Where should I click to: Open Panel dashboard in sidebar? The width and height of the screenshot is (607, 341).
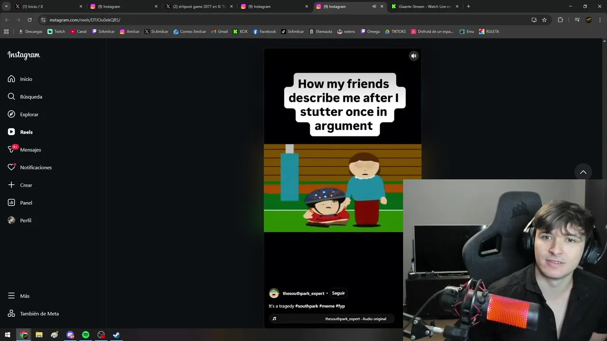[x=20, y=203]
